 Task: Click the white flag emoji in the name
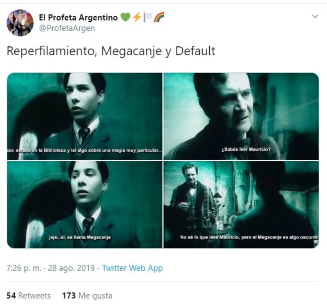(148, 17)
